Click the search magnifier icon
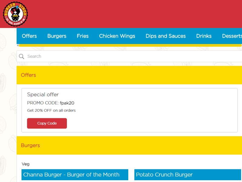Screen dimensions: 242x182 click(21, 56)
